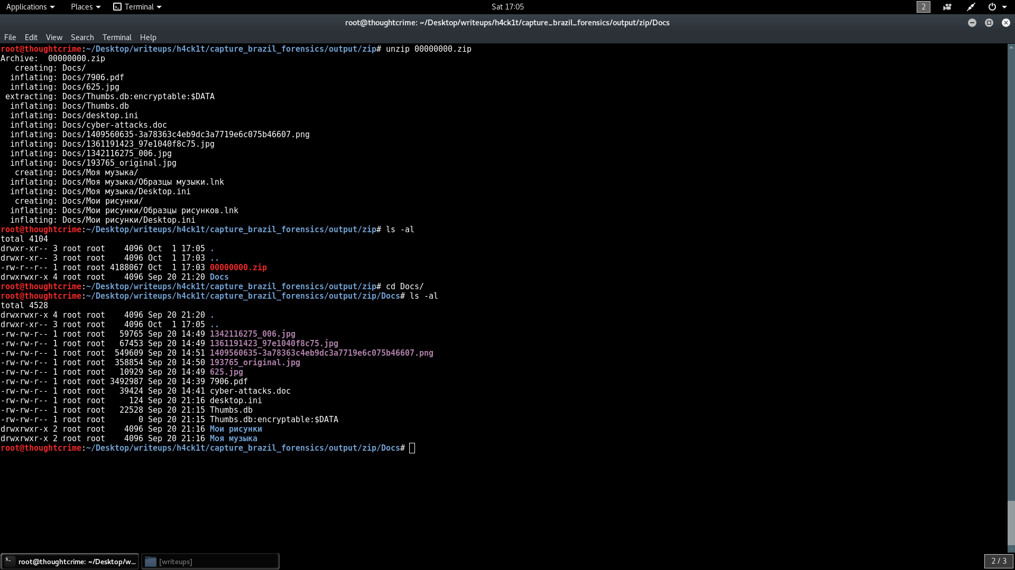1015x570 pixels.
Task: Open the Help menu
Action: 148,37
